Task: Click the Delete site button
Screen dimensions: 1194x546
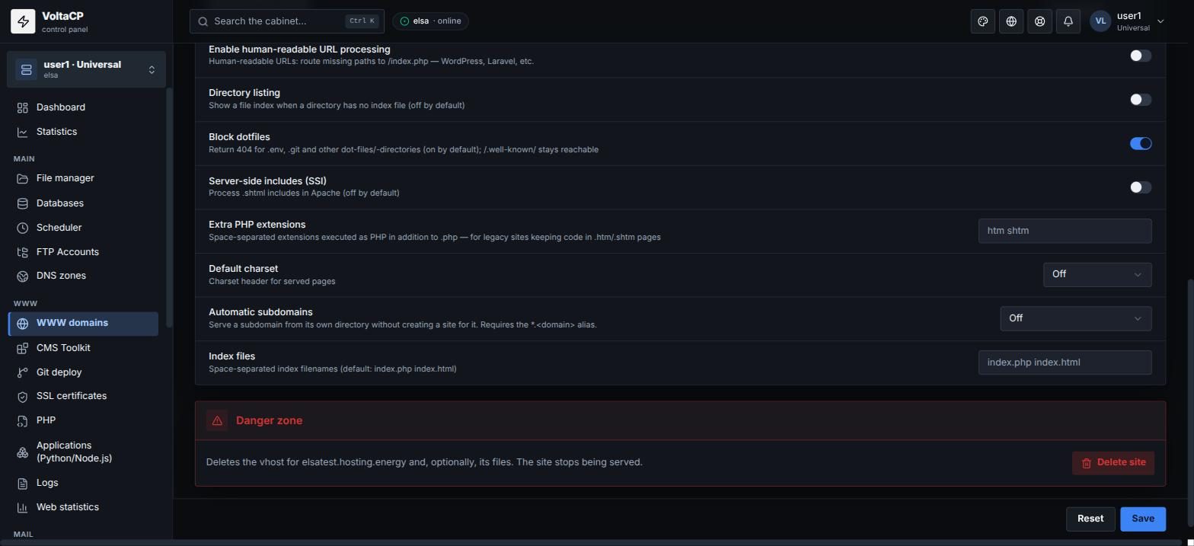Action: coord(1113,462)
